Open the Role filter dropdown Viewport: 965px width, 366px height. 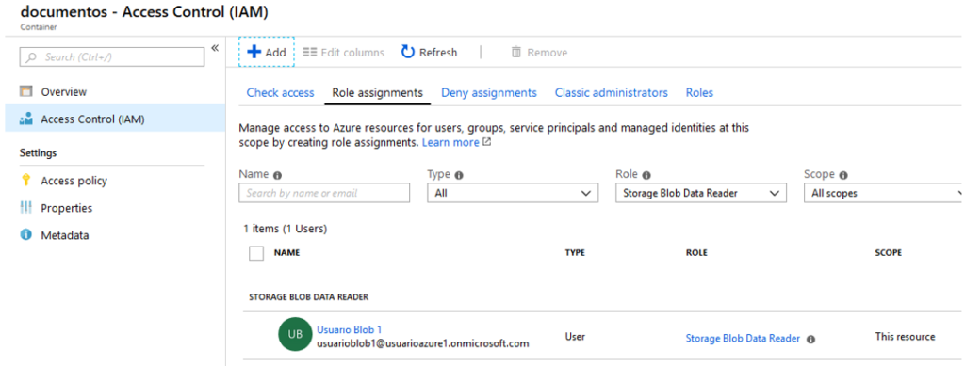click(x=701, y=193)
